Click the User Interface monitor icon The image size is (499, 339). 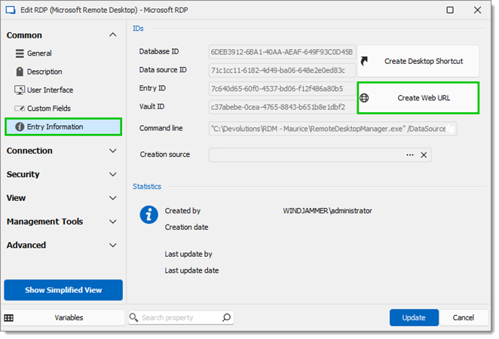coord(20,90)
